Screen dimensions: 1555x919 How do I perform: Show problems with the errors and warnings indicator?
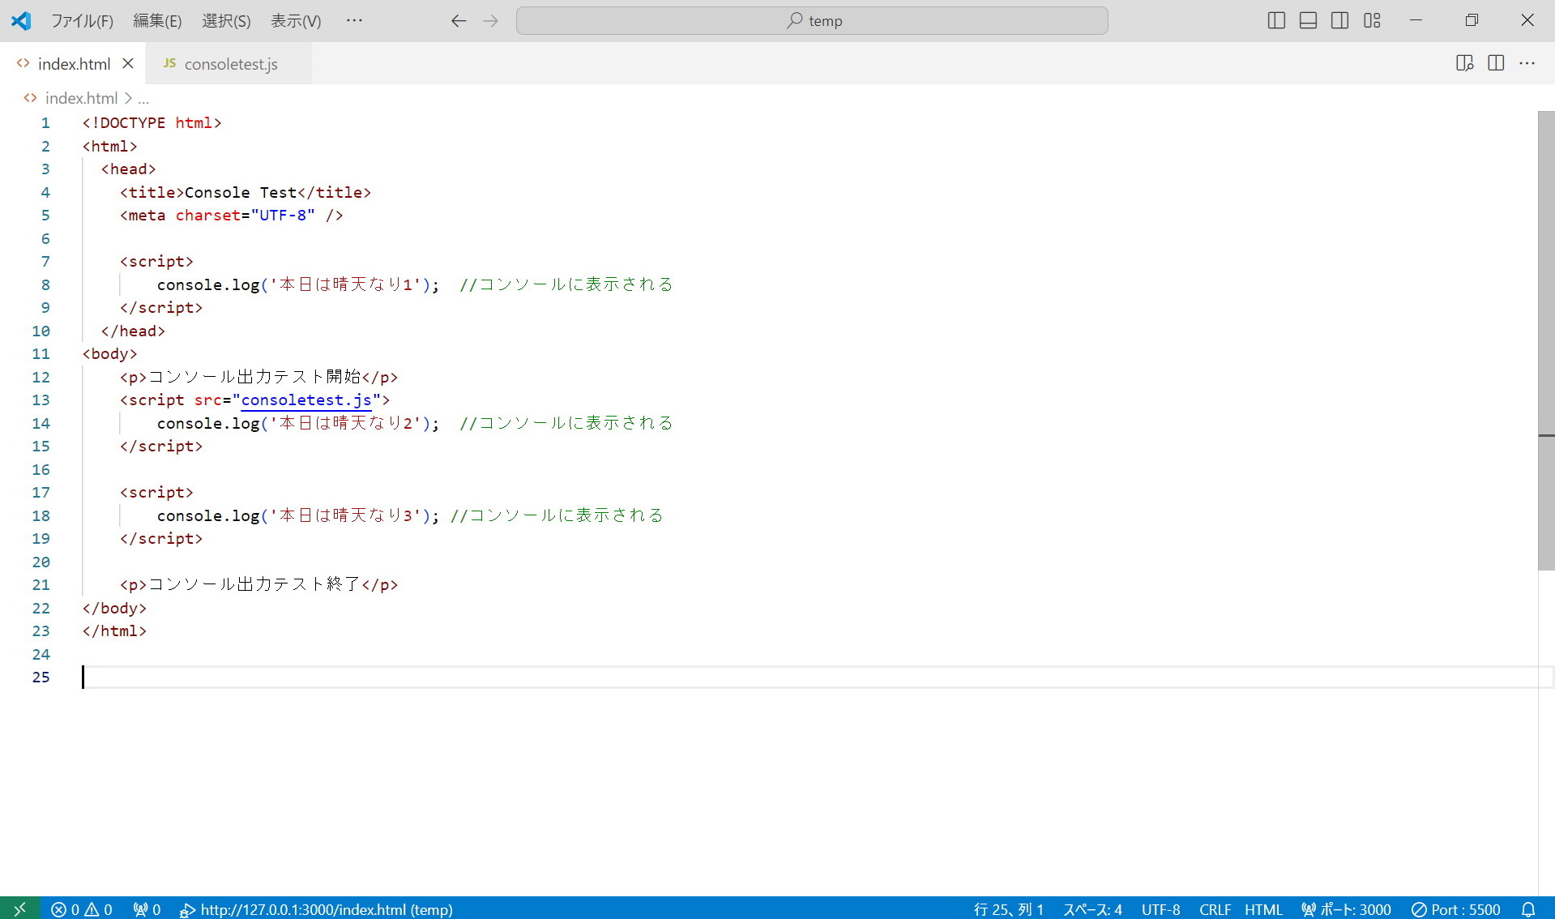82,909
